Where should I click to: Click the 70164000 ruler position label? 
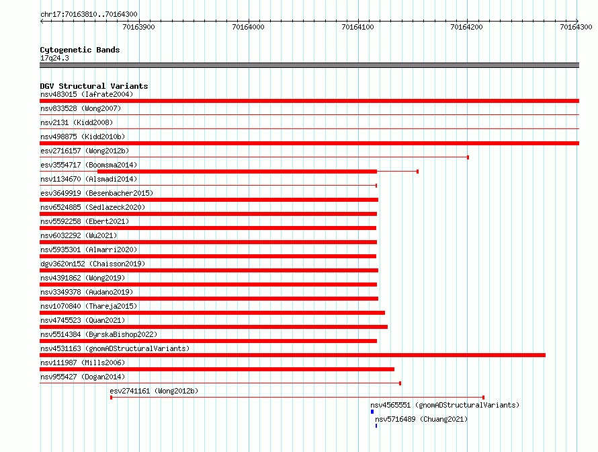click(249, 27)
